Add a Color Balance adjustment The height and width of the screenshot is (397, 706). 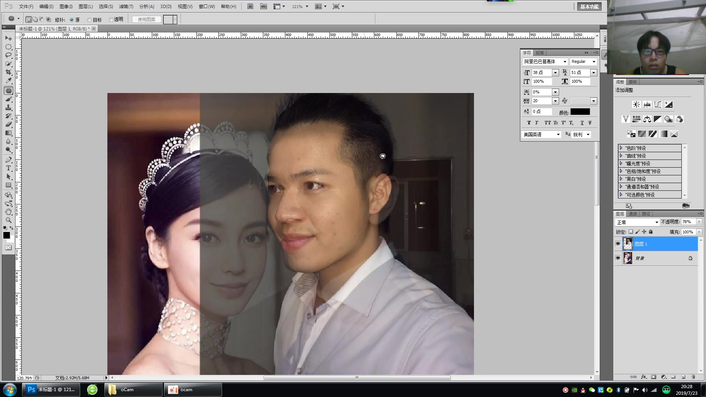point(647,119)
